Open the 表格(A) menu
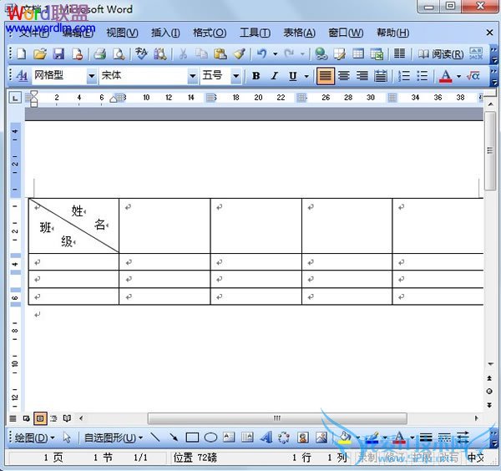Image resolution: width=501 pixels, height=471 pixels. tap(300, 33)
